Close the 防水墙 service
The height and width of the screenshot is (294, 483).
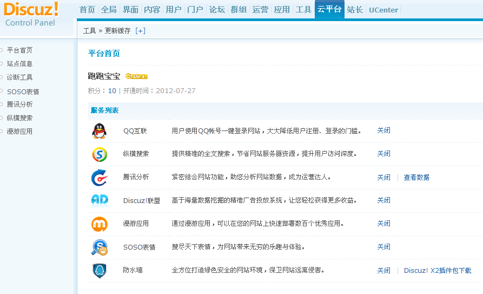pyautogui.click(x=383, y=271)
